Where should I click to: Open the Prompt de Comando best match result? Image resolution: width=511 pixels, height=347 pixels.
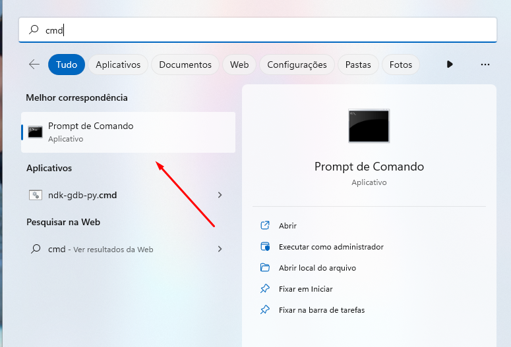coord(128,132)
